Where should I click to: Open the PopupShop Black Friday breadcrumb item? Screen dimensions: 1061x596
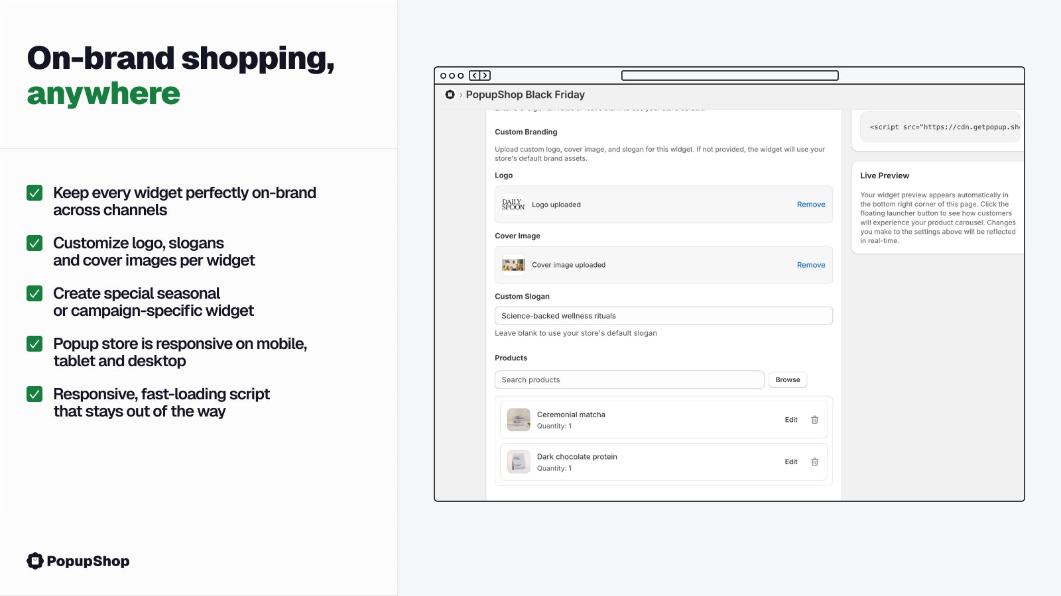point(526,95)
